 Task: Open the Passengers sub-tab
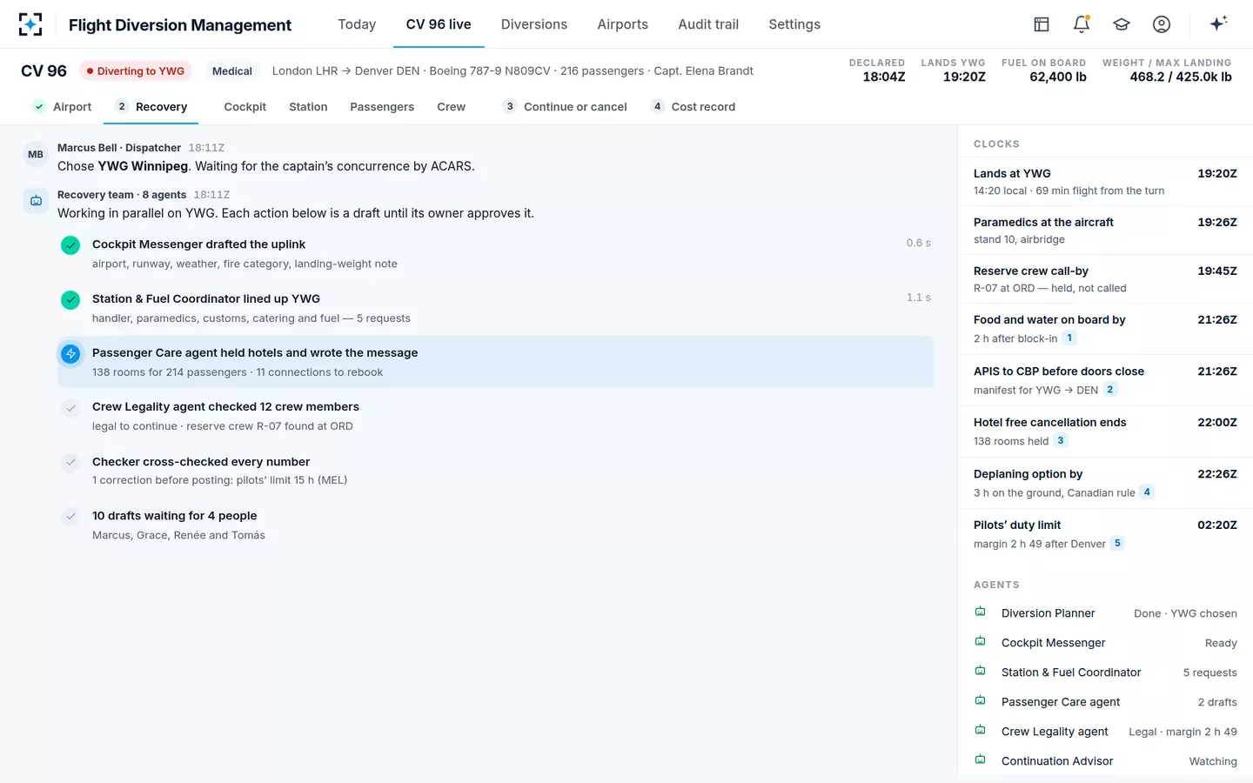[382, 107]
